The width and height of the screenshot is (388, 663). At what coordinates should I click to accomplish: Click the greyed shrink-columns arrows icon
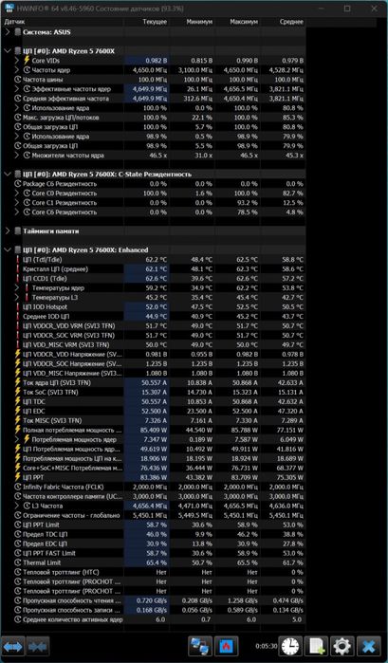pos(38,647)
